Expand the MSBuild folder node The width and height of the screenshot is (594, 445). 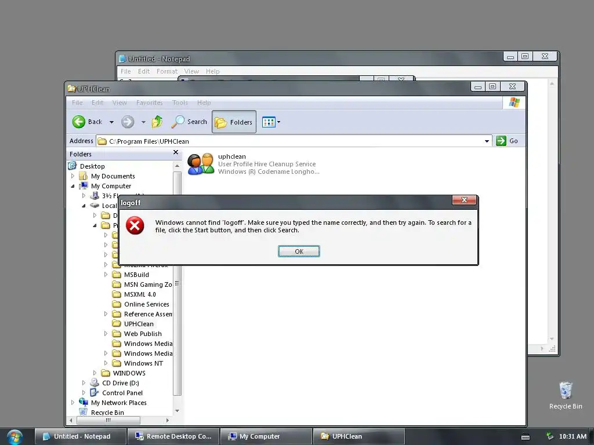pyautogui.click(x=106, y=274)
